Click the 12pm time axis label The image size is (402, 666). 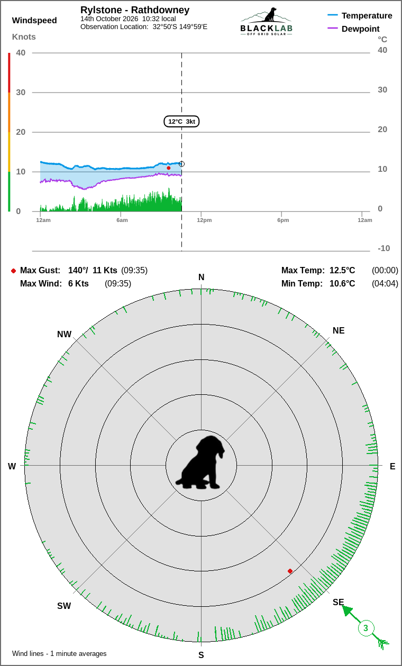pos(204,220)
